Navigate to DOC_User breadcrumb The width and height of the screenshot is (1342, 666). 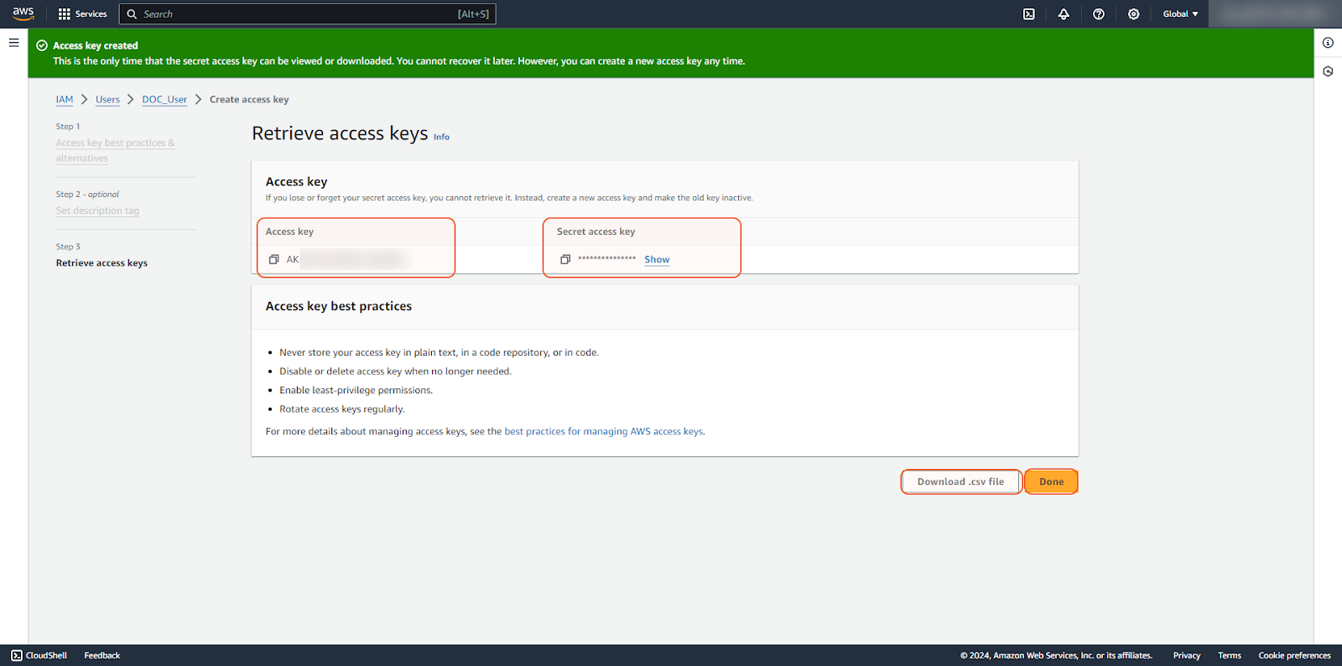164,100
